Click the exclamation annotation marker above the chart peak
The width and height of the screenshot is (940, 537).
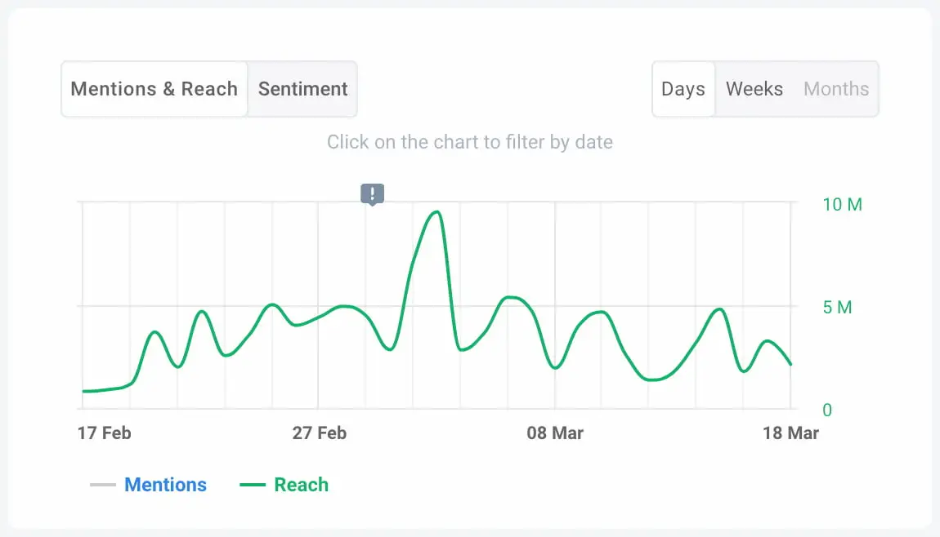[x=372, y=193]
